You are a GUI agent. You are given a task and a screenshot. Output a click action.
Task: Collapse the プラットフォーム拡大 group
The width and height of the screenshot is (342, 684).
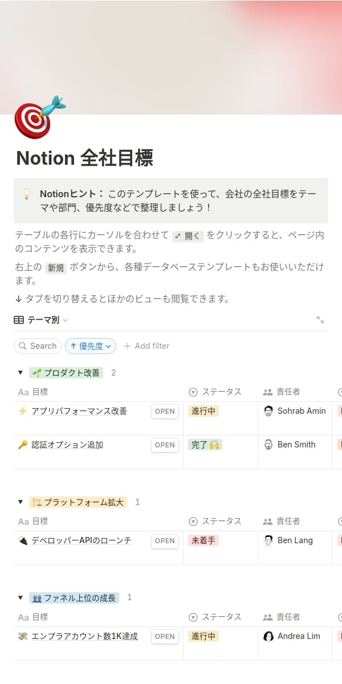[x=21, y=502]
